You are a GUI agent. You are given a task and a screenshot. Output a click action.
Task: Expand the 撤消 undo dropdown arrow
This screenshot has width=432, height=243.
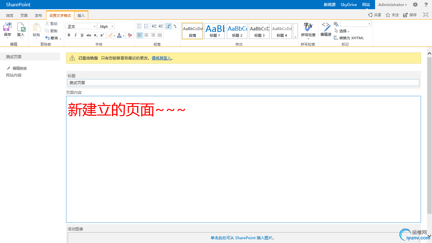click(x=60, y=39)
